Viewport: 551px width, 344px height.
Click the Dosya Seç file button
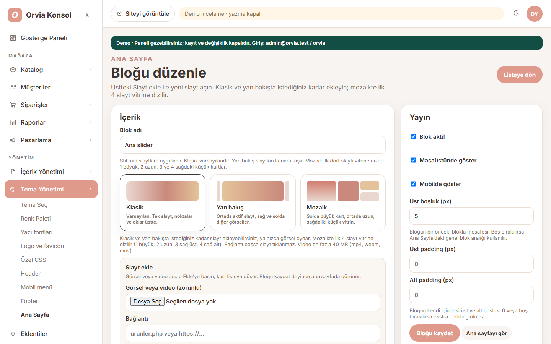[147, 302]
